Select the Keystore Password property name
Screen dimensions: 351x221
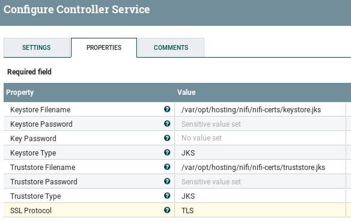[x=41, y=124]
